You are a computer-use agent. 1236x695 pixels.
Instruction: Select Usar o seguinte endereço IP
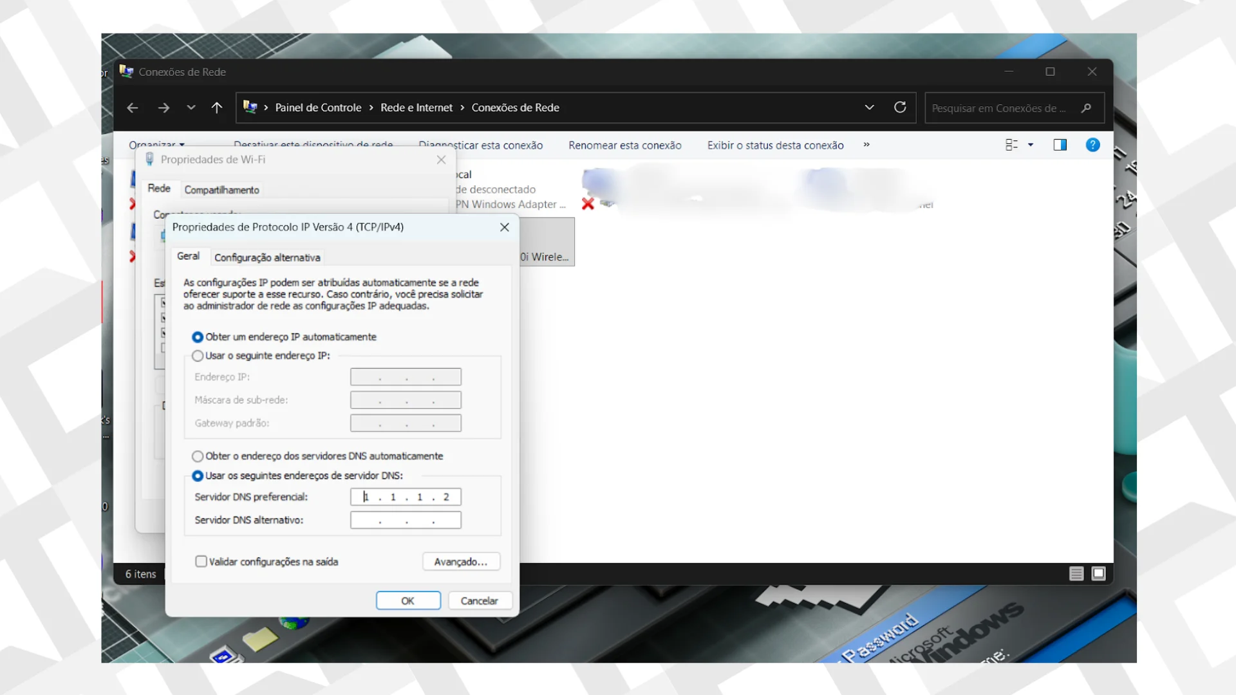click(261, 356)
